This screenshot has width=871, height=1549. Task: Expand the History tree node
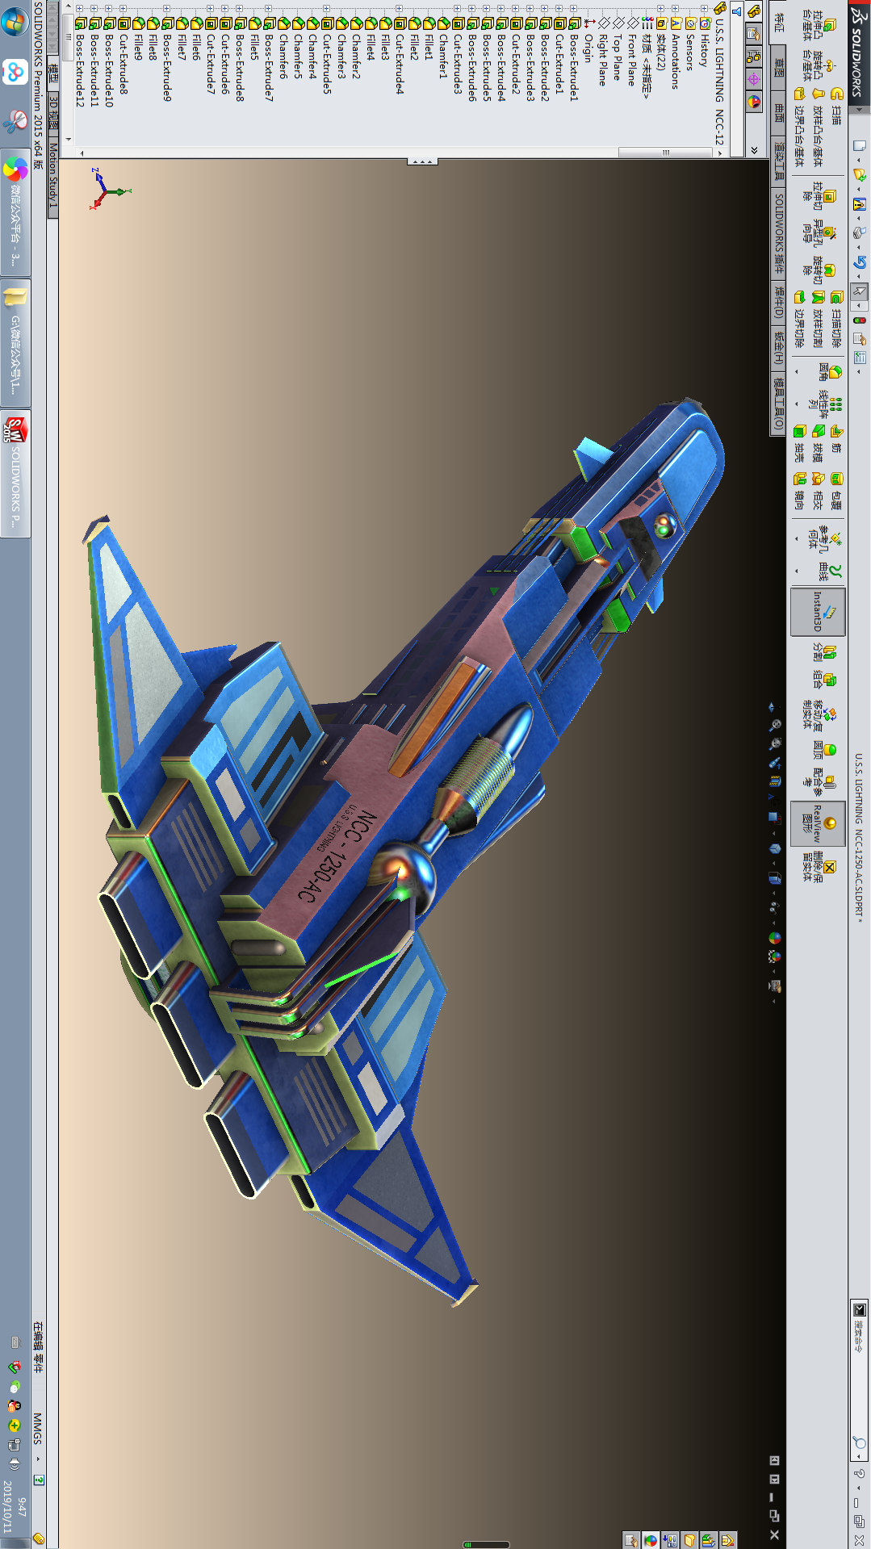(x=705, y=9)
